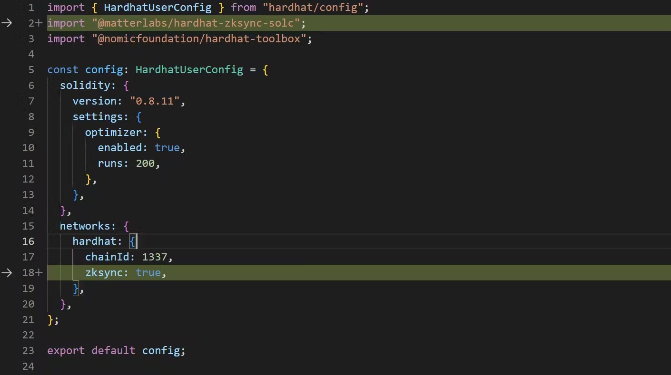Click the "@matterlabs/hardhat-zksync-solc" import string
This screenshot has height=375, width=671.
tap(196, 23)
